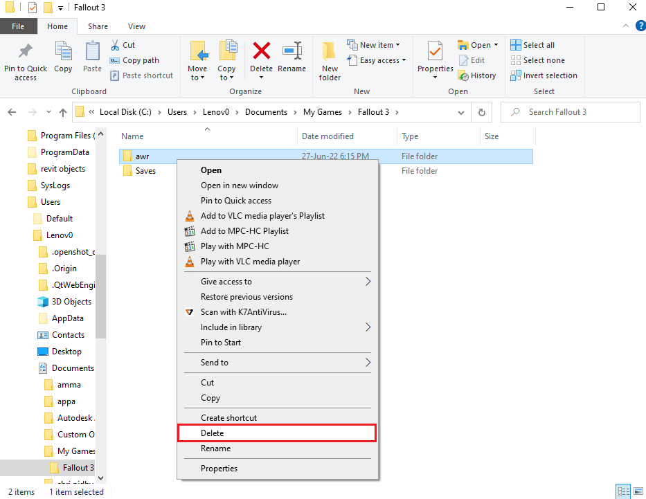The width and height of the screenshot is (646, 499).
Task: Expand the address bar history dropdown
Action: [x=461, y=112]
